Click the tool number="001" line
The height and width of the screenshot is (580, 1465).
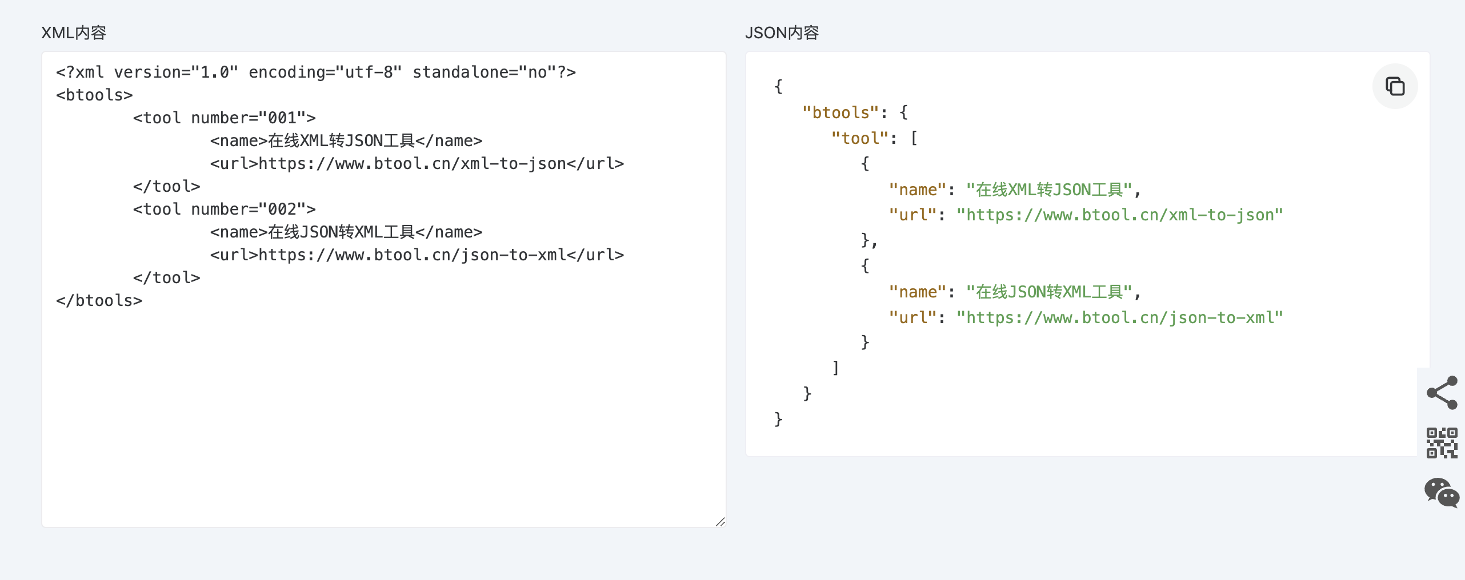click(x=224, y=118)
